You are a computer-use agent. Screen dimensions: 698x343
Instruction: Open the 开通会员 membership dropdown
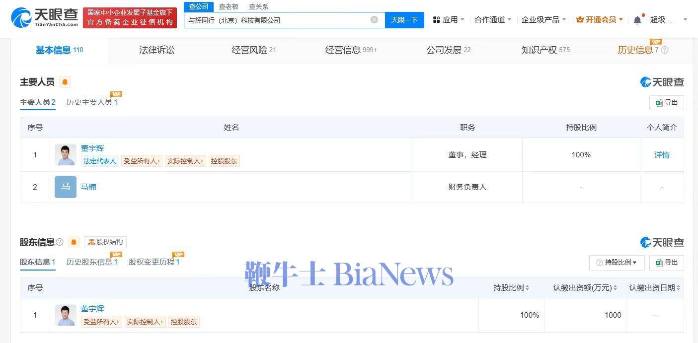coord(600,20)
